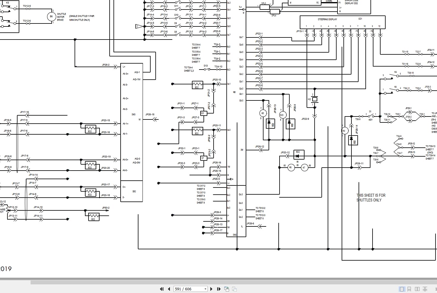Screen dimensions: 437x293
Task: Click the S31 sensor label
Action: click(203, 113)
